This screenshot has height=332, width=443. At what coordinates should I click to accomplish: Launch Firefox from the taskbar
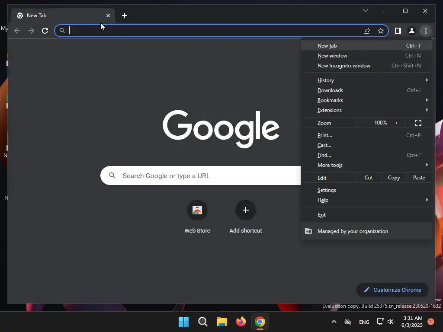tap(241, 322)
